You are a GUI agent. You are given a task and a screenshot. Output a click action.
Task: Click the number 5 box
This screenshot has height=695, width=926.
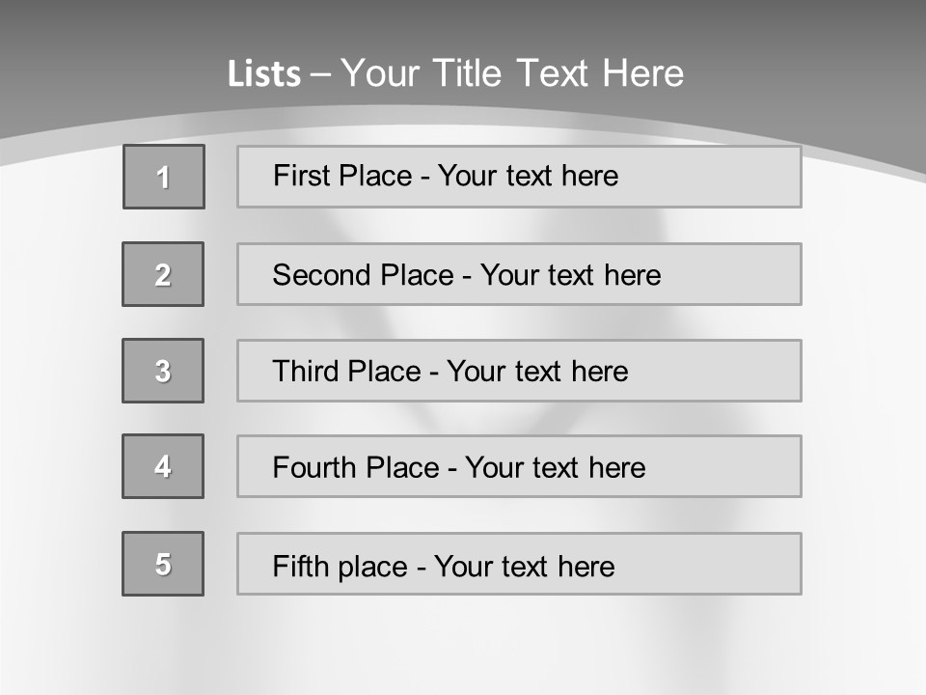click(x=163, y=564)
